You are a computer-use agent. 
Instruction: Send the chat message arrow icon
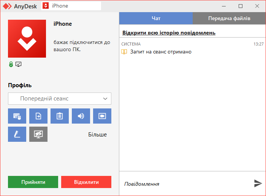[x=258, y=183]
